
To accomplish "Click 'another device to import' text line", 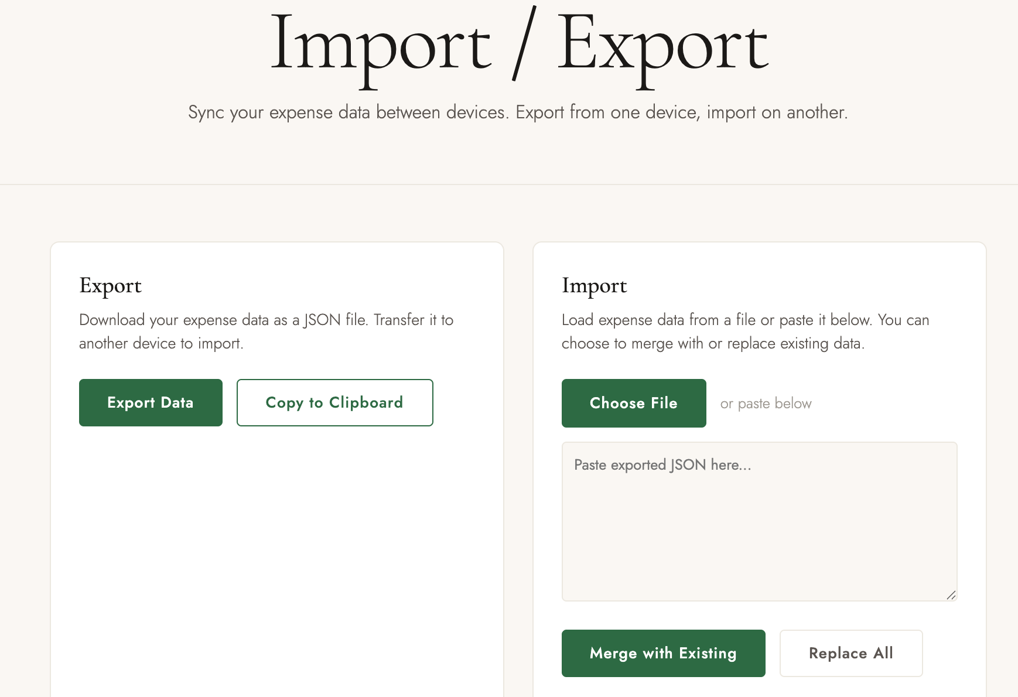I will pos(161,343).
